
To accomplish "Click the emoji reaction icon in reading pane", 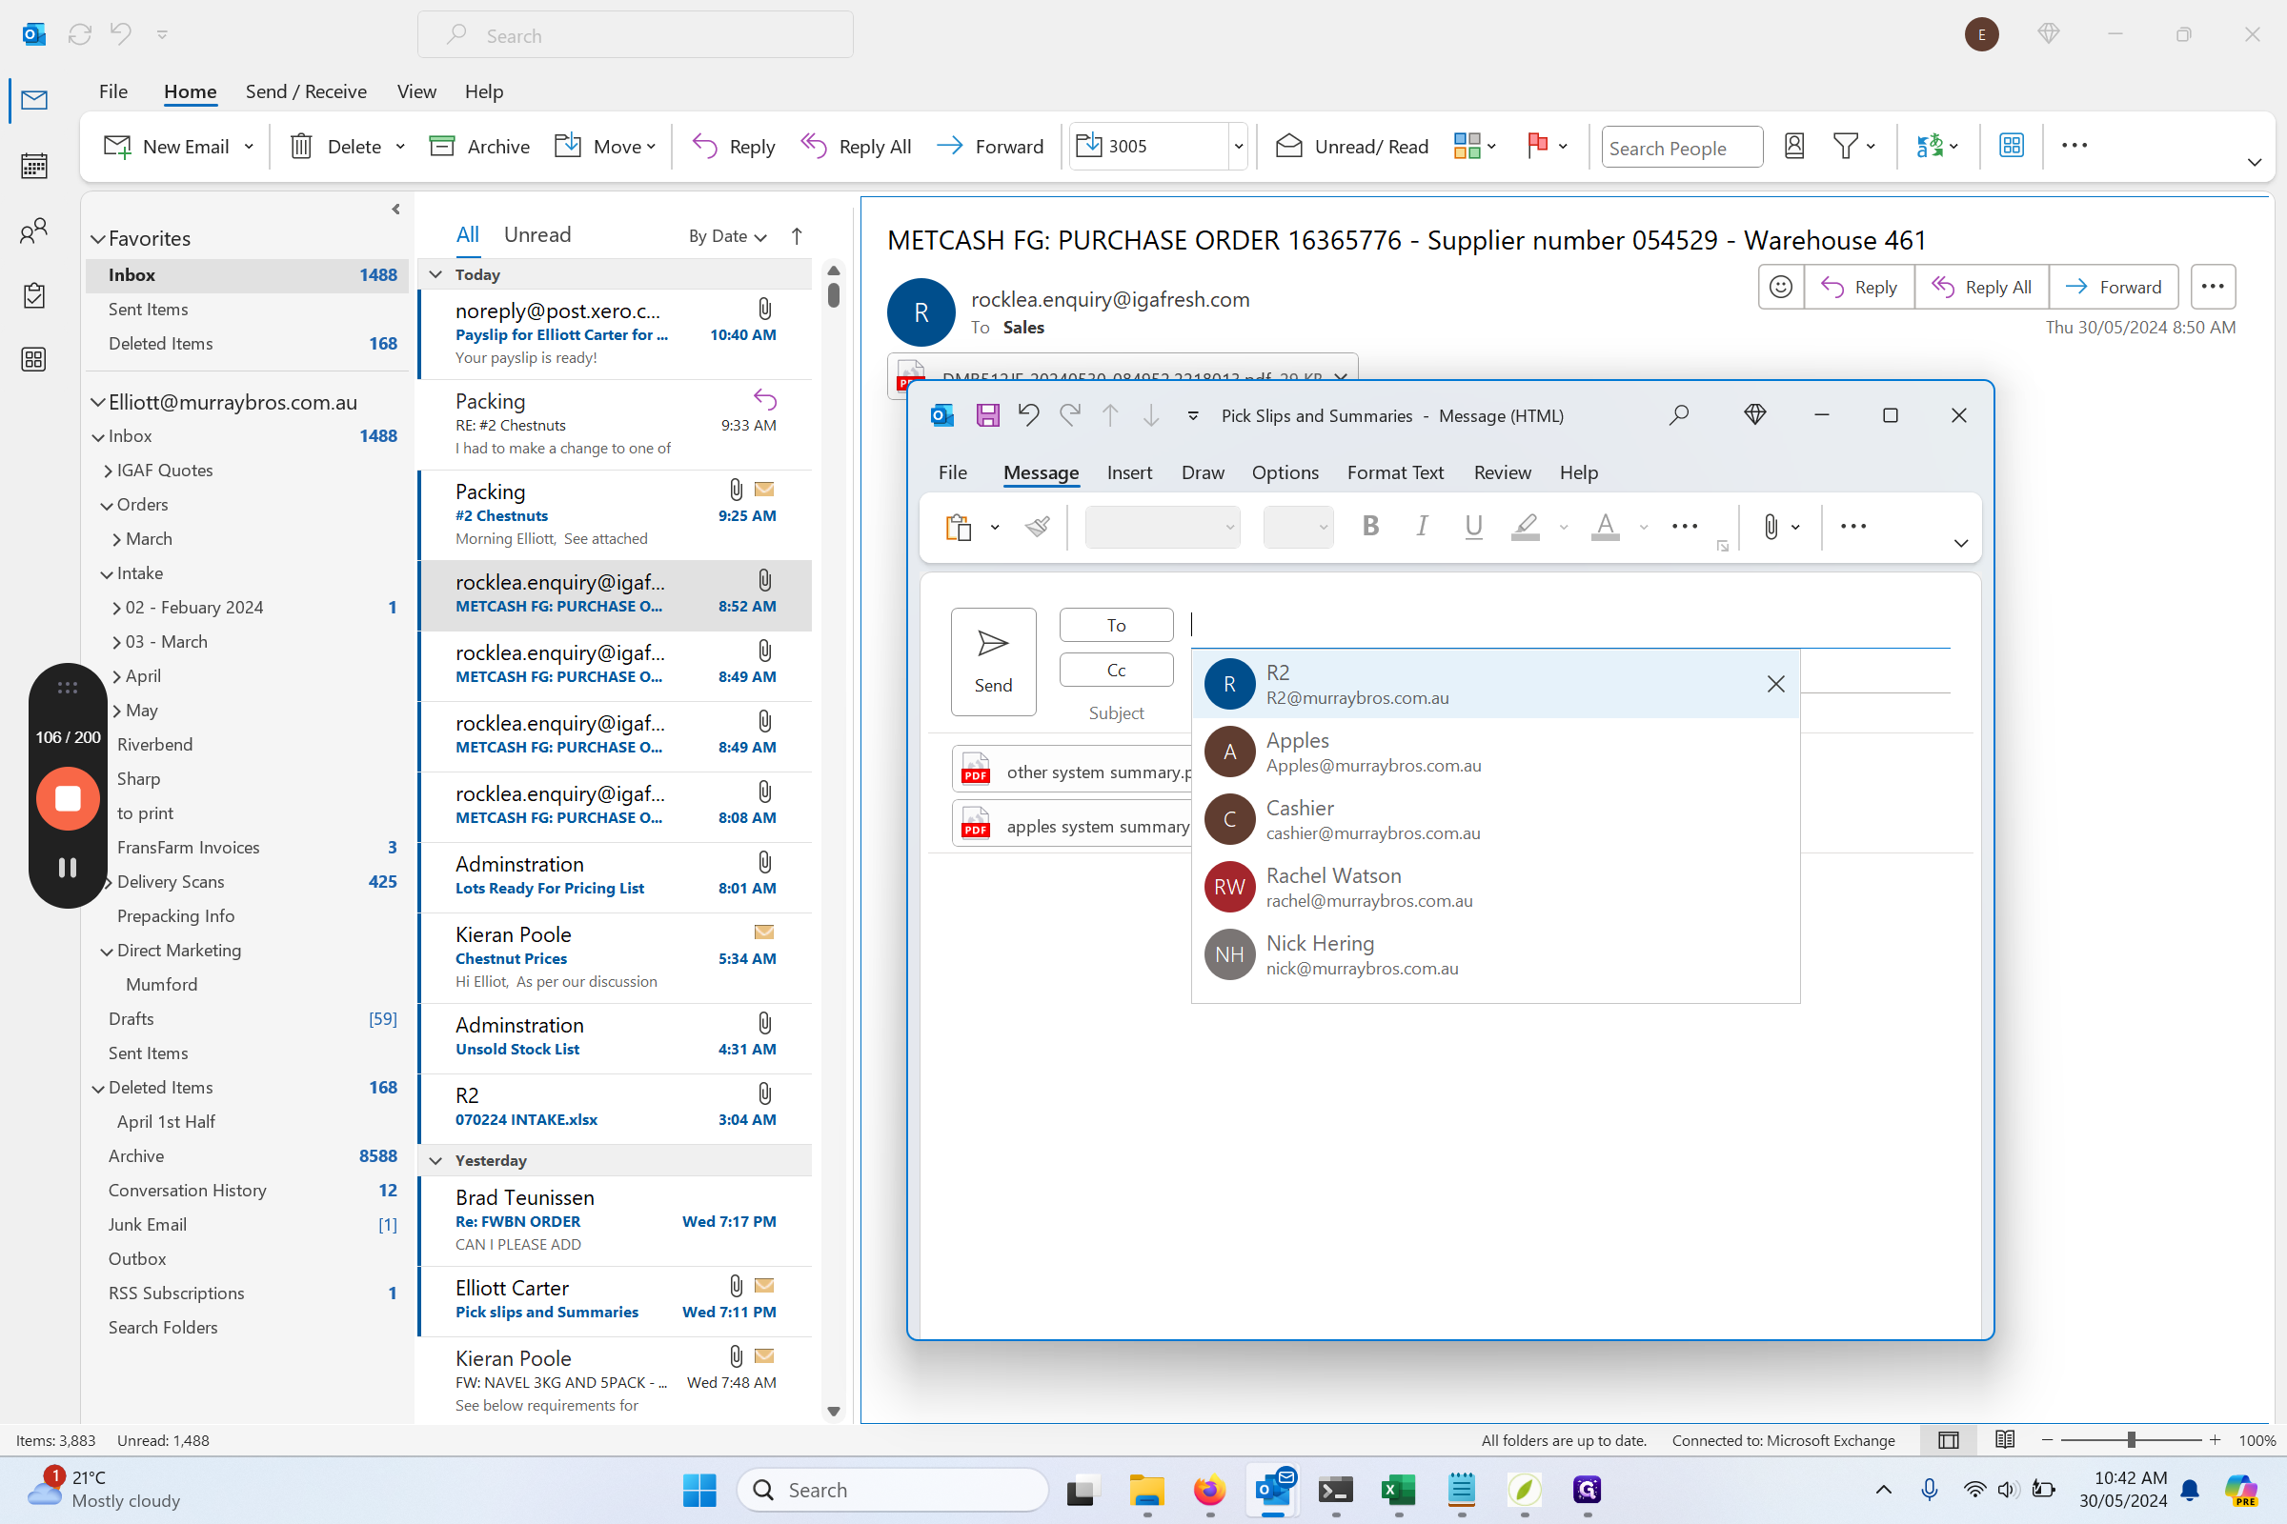I will coord(1780,287).
